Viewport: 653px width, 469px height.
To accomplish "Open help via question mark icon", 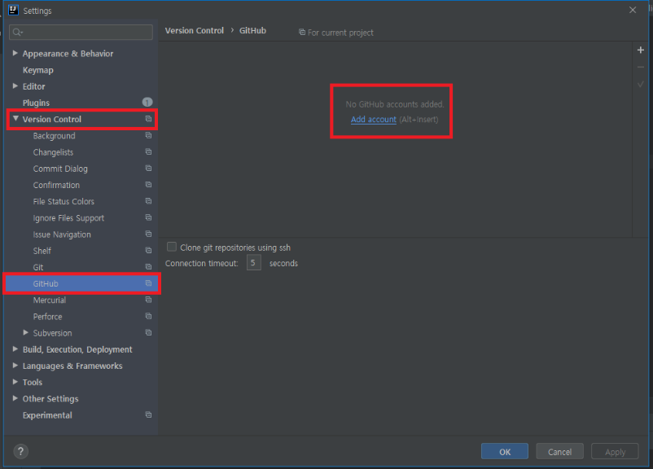I will (21, 451).
